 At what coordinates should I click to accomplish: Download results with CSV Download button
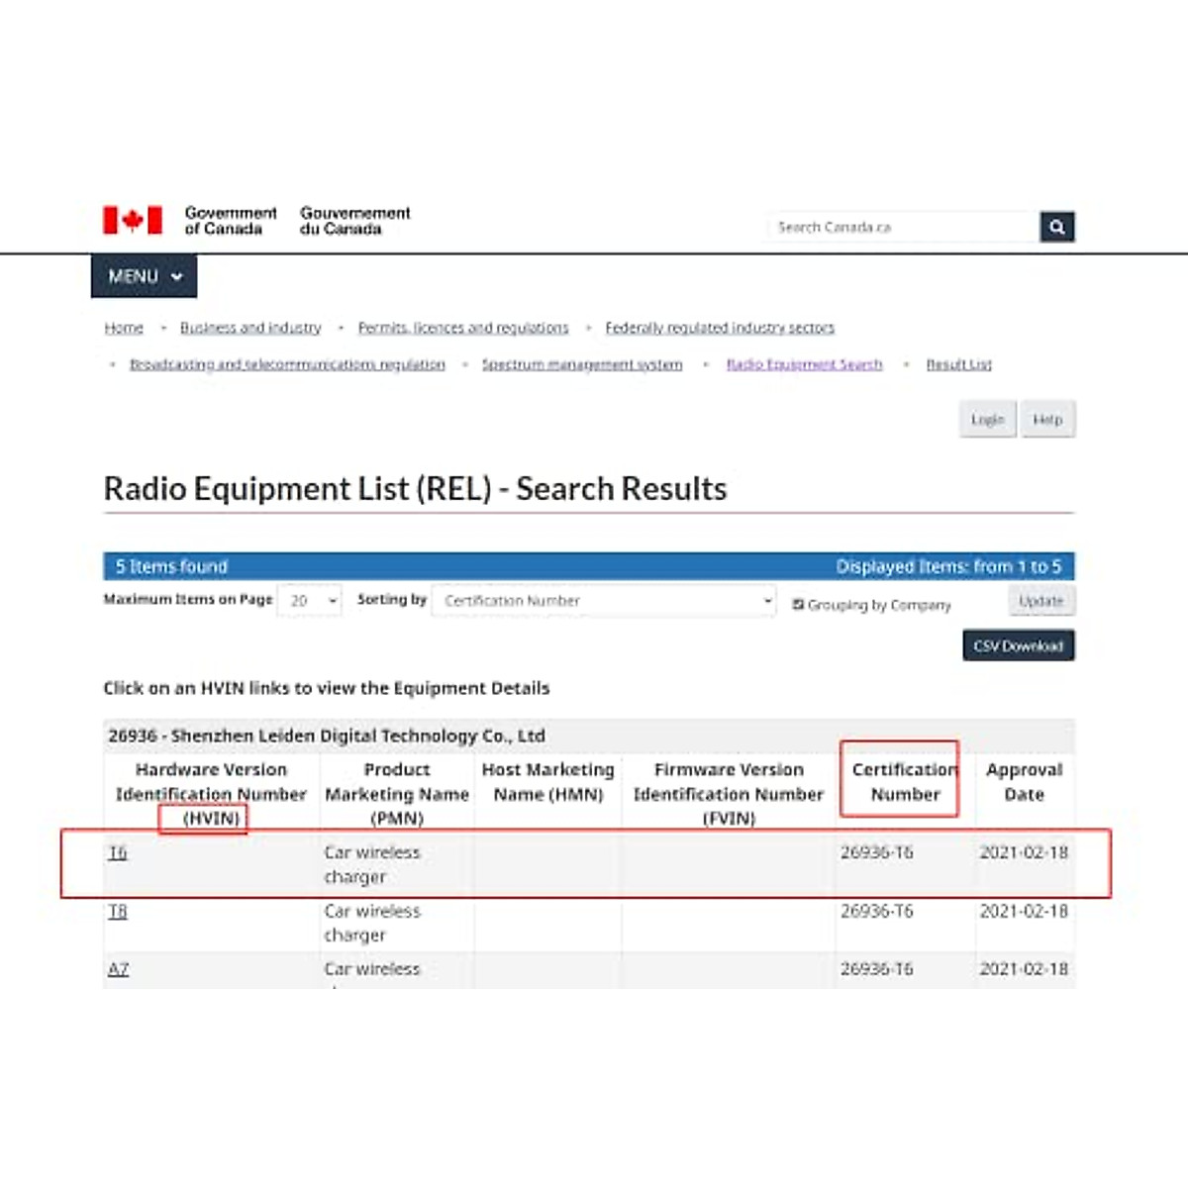click(1018, 645)
